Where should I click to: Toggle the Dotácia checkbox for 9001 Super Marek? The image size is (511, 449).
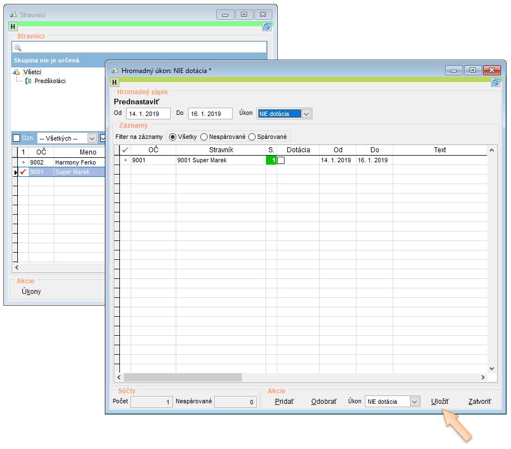click(x=282, y=160)
